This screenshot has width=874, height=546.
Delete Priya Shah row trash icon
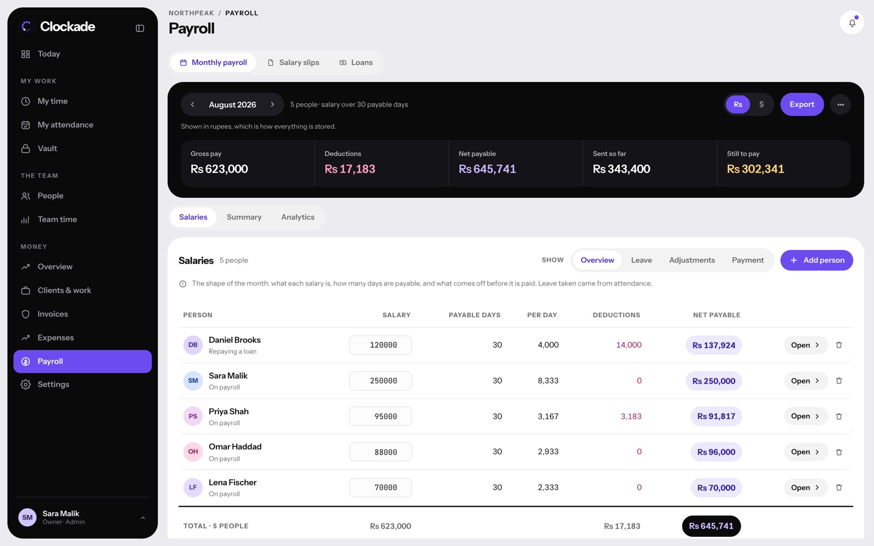pyautogui.click(x=839, y=417)
